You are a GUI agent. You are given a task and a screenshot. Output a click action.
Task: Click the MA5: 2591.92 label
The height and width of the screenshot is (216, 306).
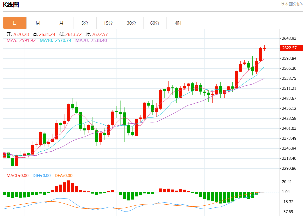pos(21,40)
